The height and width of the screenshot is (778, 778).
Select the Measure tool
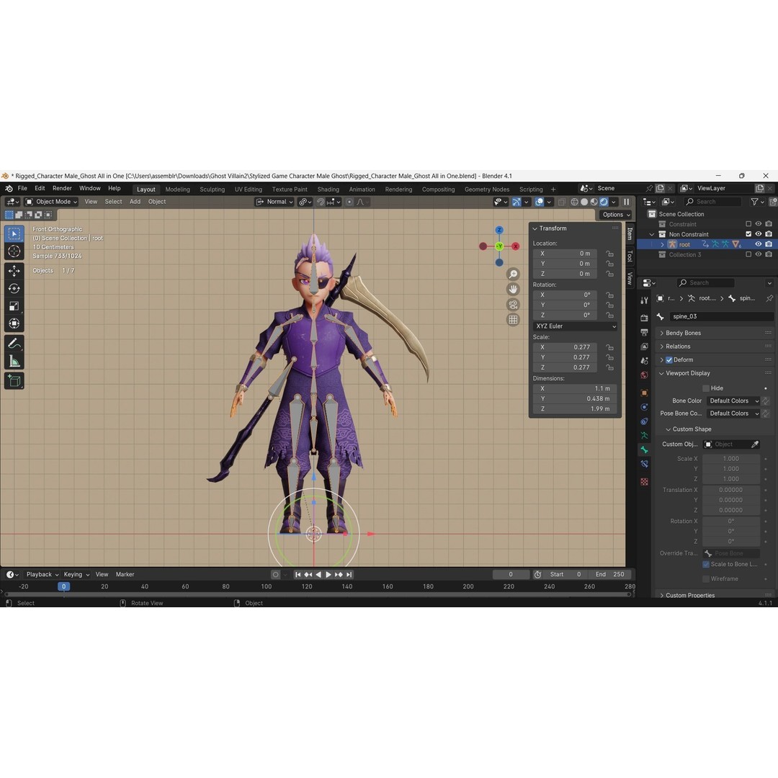(14, 361)
